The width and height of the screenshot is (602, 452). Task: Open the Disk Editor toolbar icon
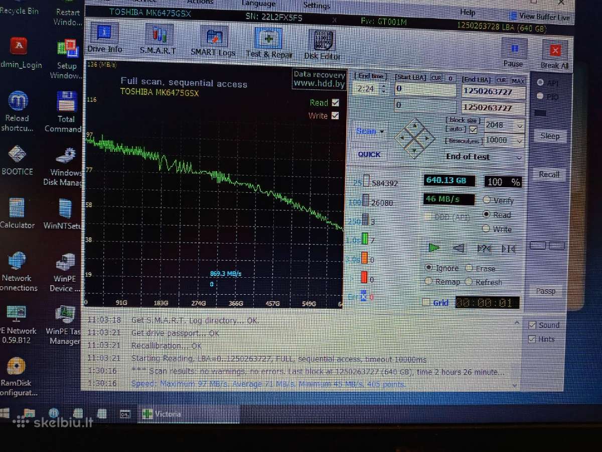click(x=322, y=44)
